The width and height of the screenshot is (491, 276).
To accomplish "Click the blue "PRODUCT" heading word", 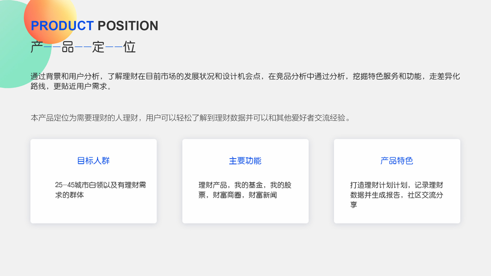I will pyautogui.click(x=62, y=26).
